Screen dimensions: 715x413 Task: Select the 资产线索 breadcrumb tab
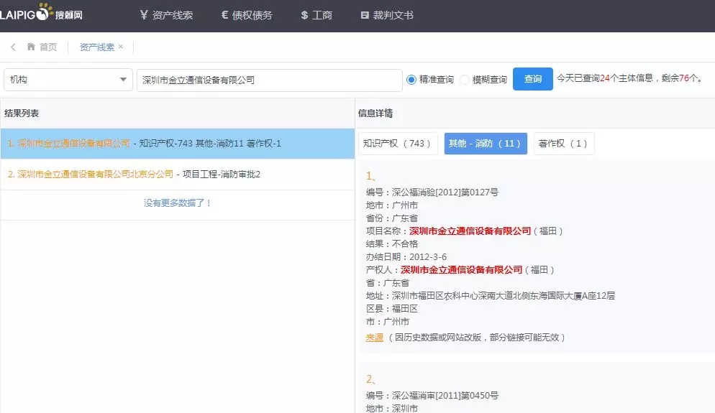click(96, 47)
